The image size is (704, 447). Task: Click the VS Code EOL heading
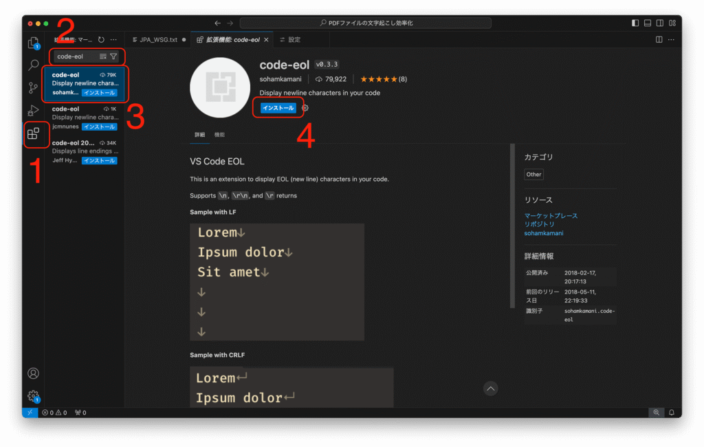[217, 162]
